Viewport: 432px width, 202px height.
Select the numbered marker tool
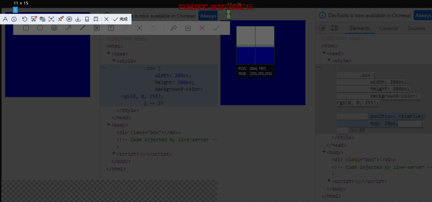pos(14,19)
